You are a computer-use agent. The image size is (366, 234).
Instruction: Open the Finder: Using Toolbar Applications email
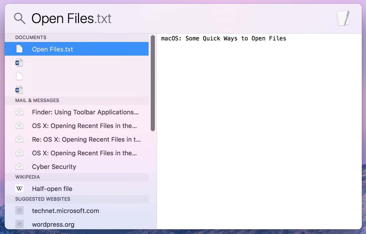click(x=85, y=112)
